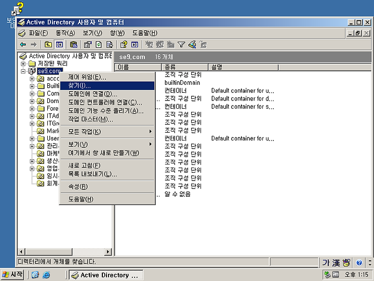Open the 파일(F) menu
This screenshot has height=281, width=374.
pyautogui.click(x=38, y=33)
